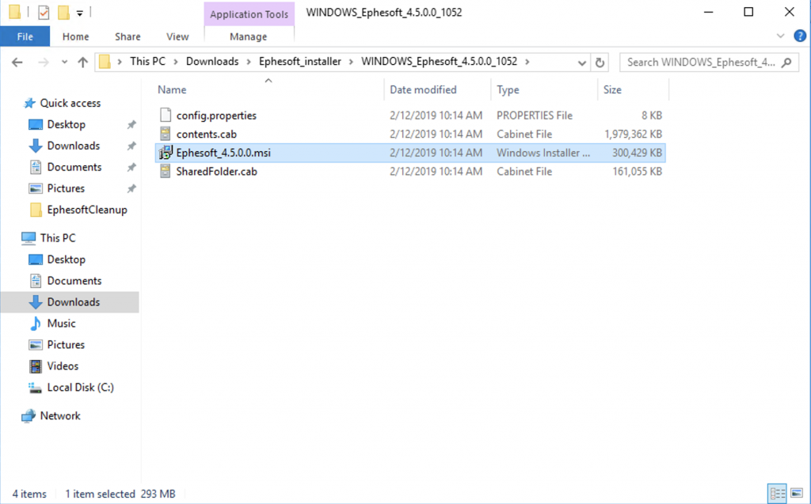Open Windows Help via the question mark icon
Image resolution: width=811 pixels, height=504 pixels.
click(800, 36)
